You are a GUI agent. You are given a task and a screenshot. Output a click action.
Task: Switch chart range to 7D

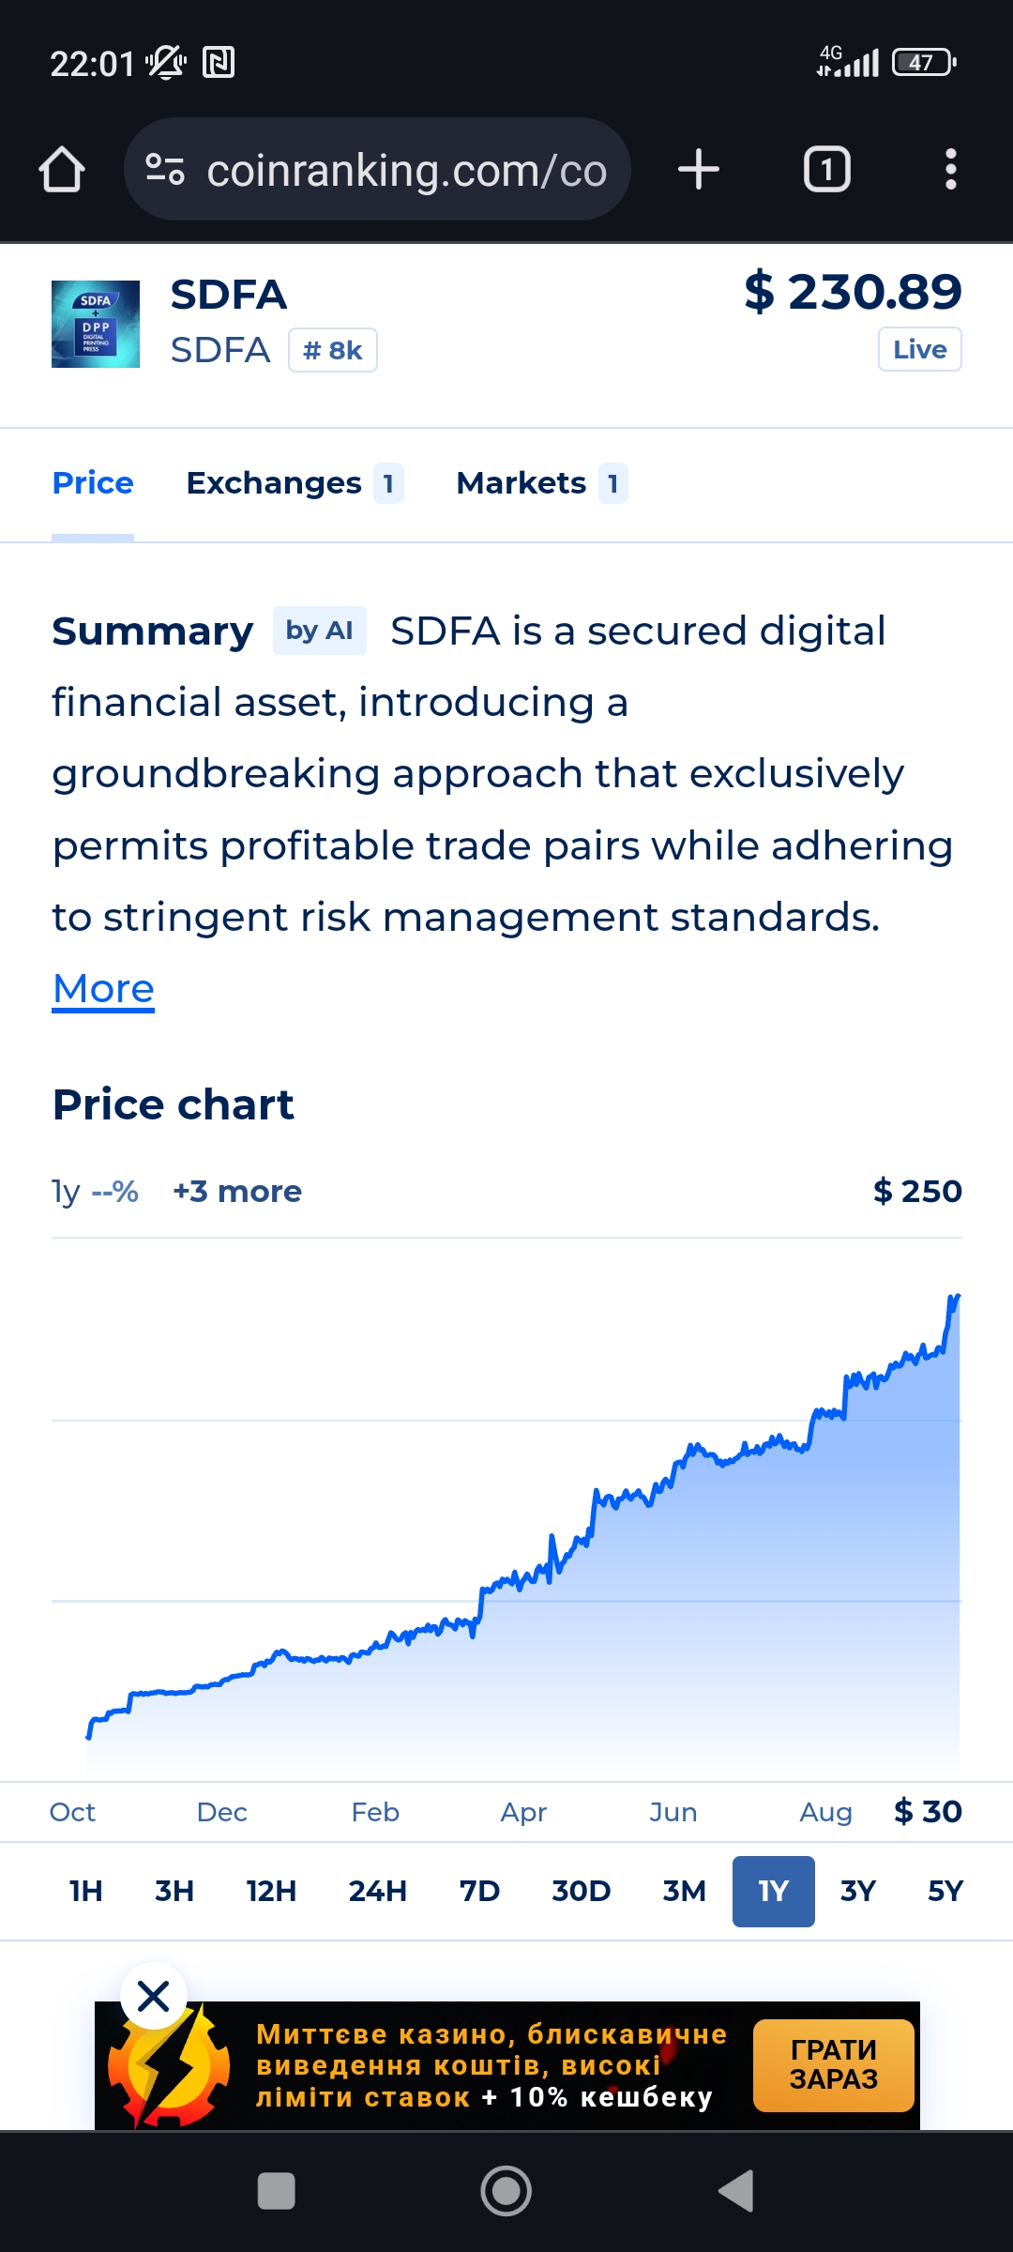coord(479,1891)
